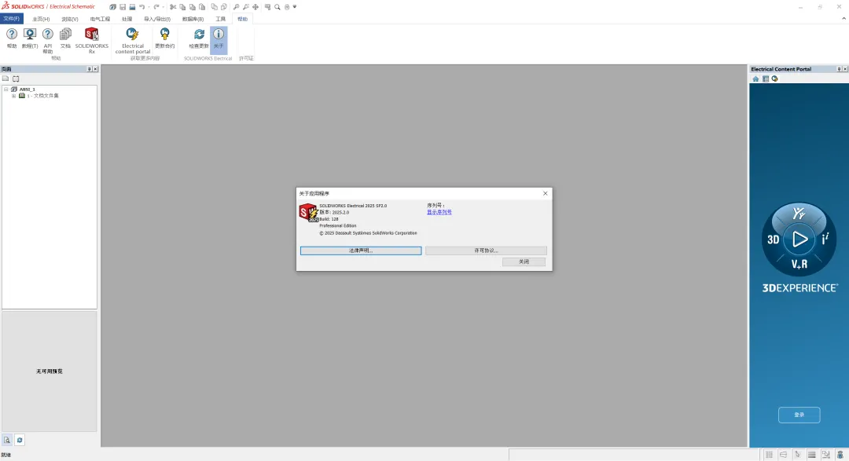This screenshot has width=849, height=461.
Task: Click the 关闭 button in About dialog
Action: click(x=524, y=262)
